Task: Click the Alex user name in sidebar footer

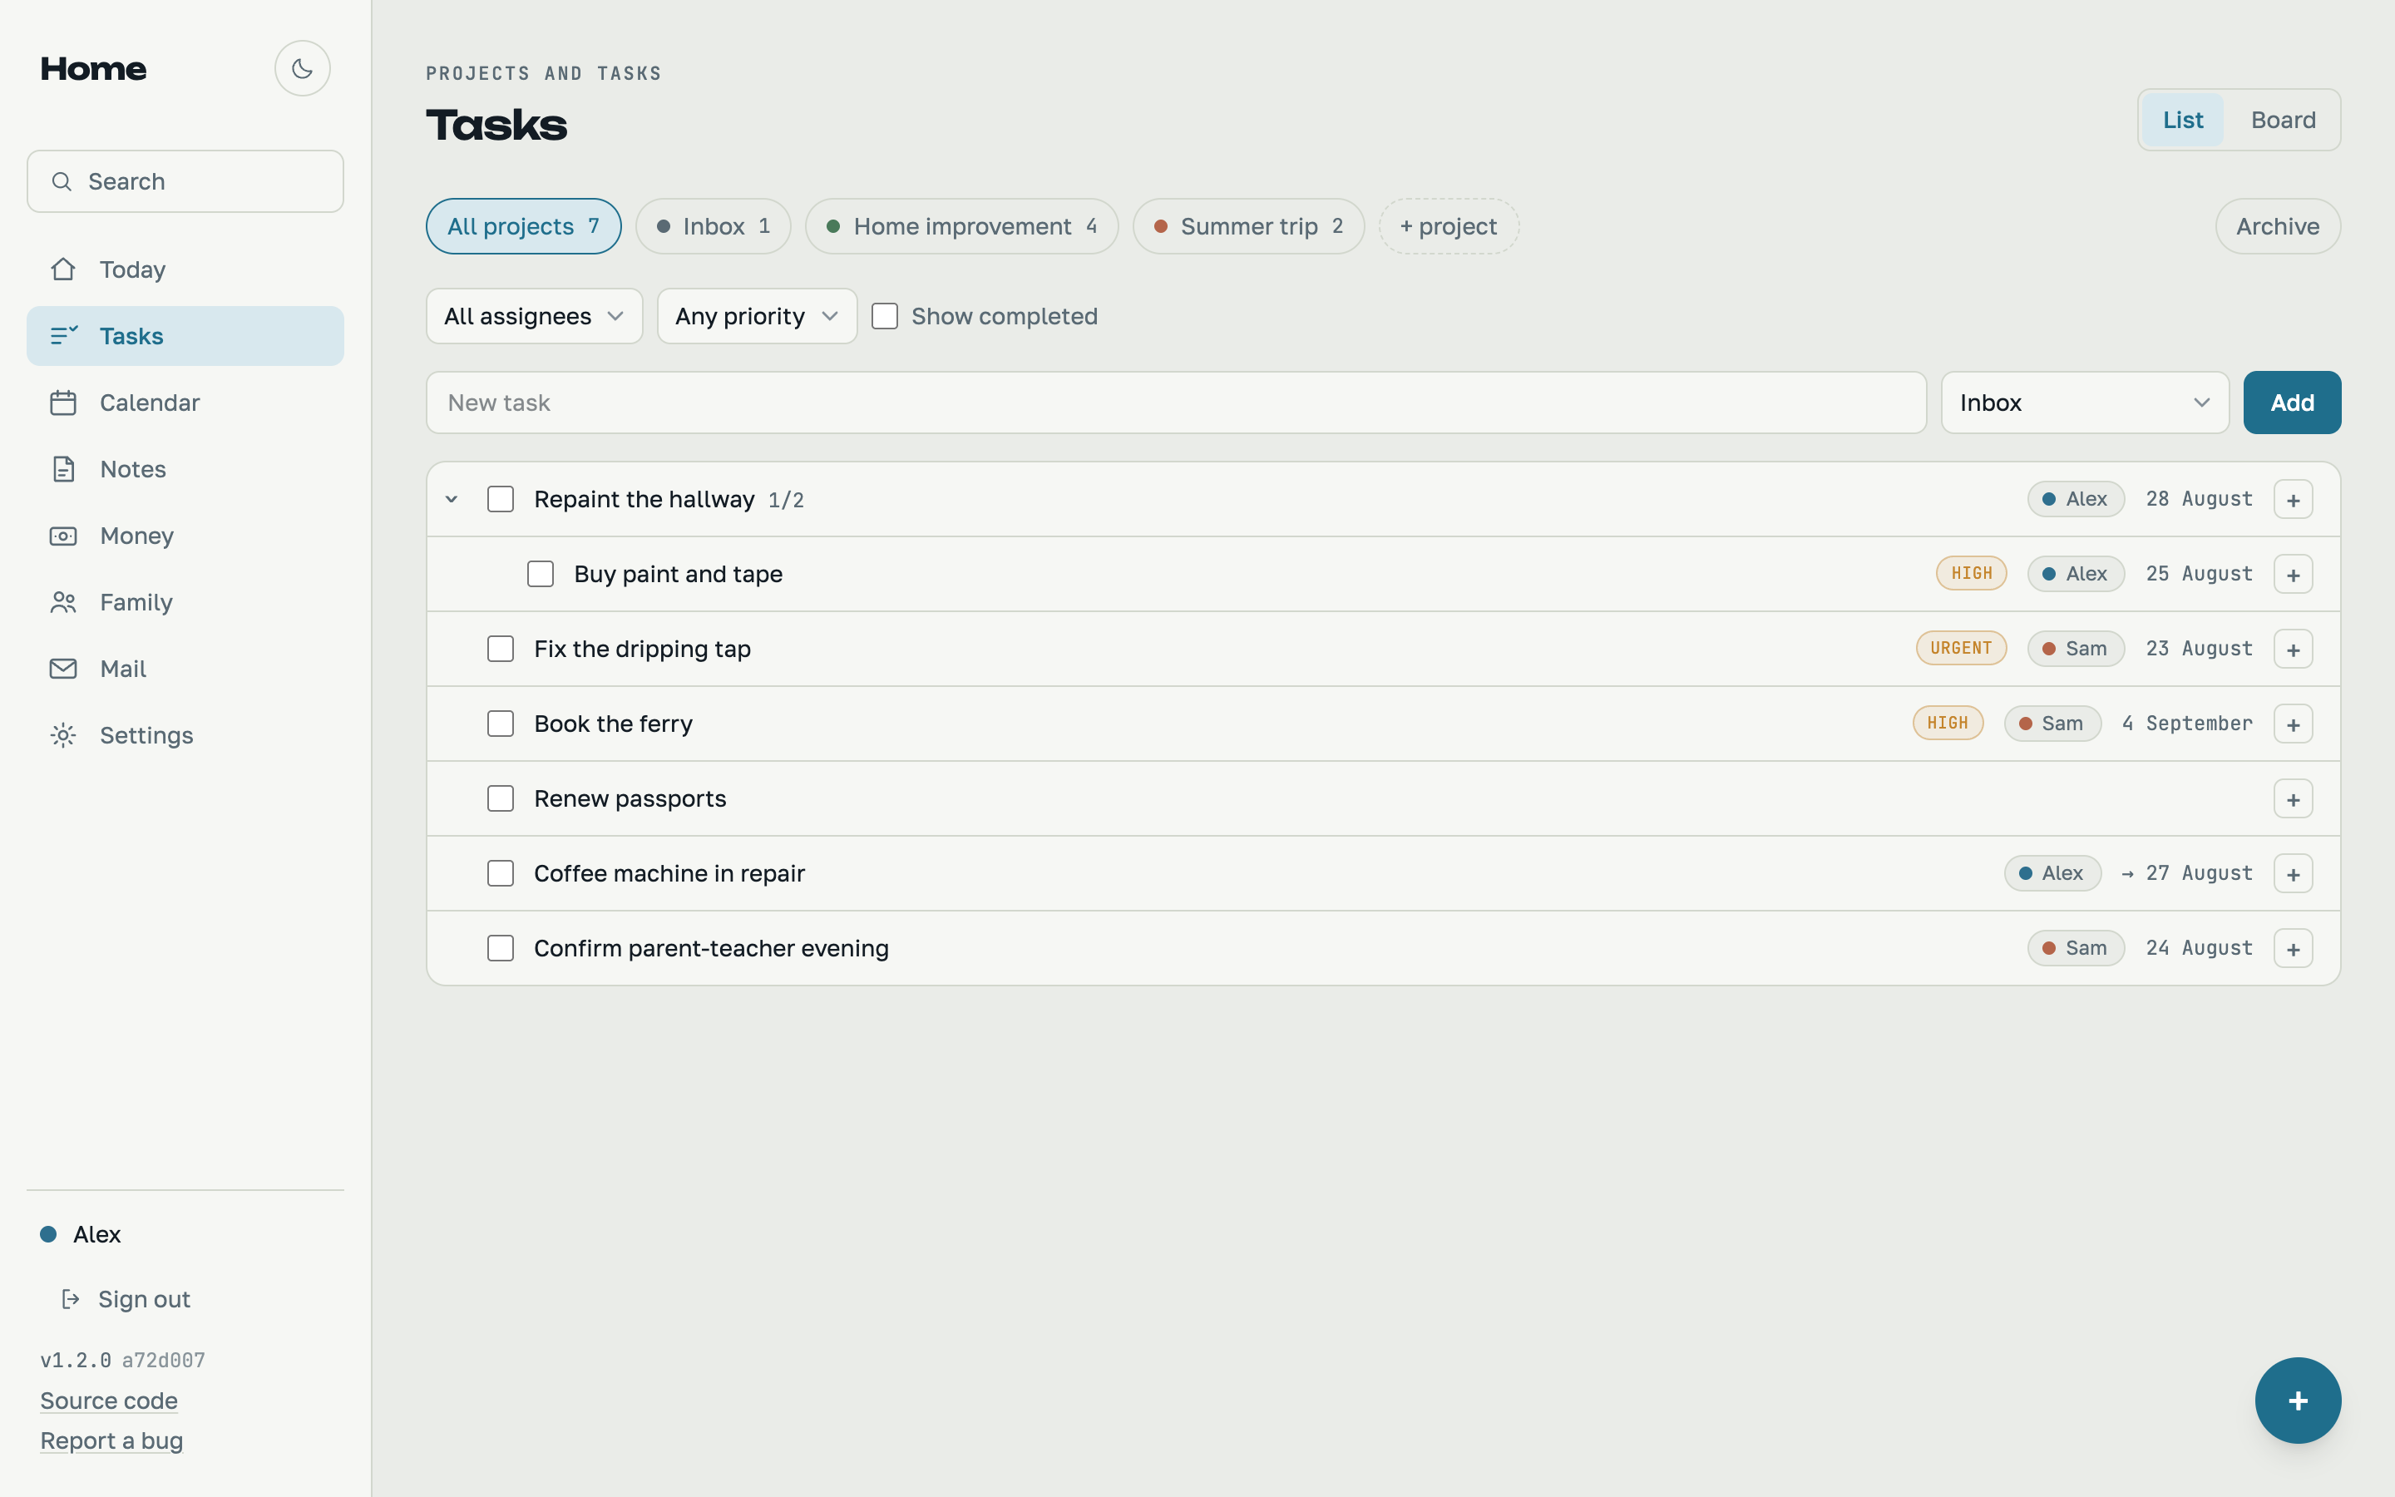Action: [x=97, y=1233]
